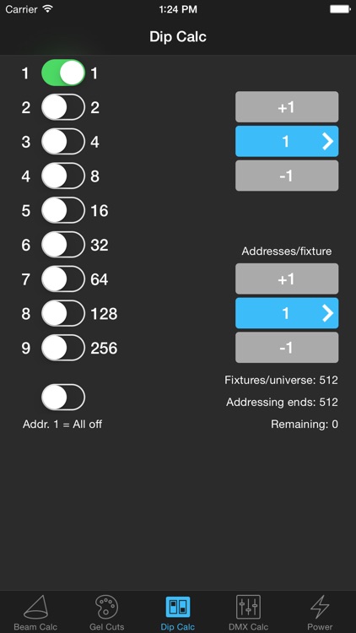Select the Dip Calc switch icon

tap(178, 607)
